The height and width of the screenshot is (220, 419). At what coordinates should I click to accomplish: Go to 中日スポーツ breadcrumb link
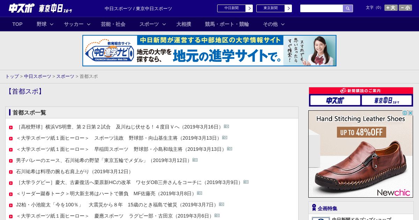tap(38, 76)
